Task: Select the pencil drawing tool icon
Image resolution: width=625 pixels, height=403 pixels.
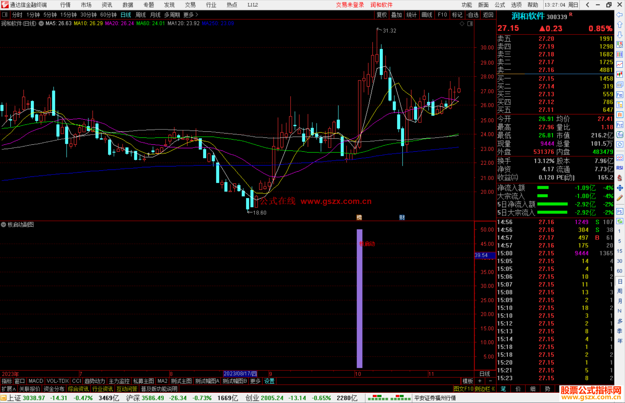Action: coord(620,198)
